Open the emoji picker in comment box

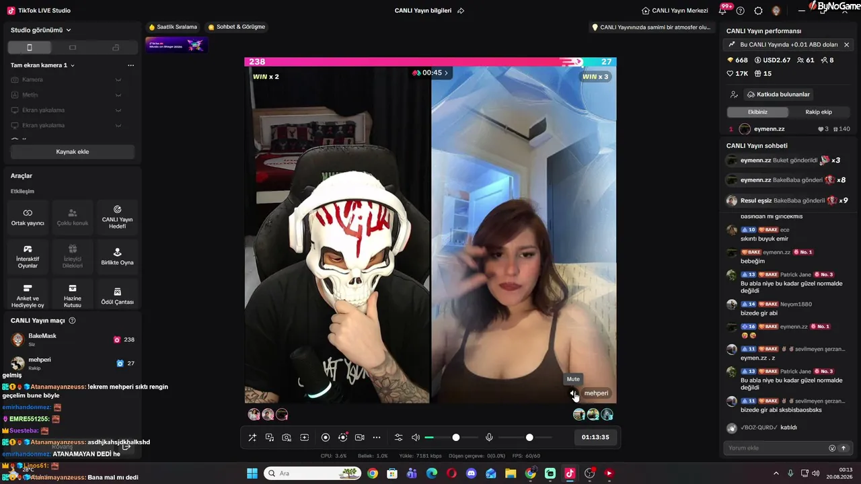click(832, 448)
